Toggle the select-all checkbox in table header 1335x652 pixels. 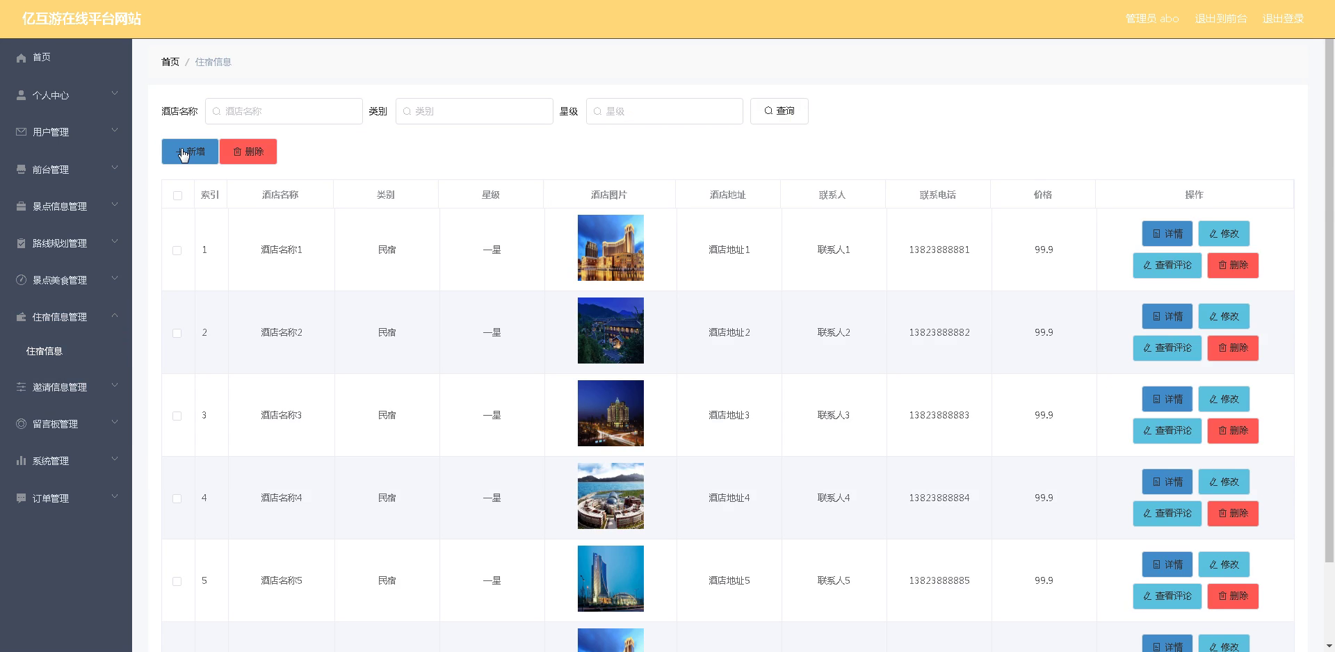[177, 195]
